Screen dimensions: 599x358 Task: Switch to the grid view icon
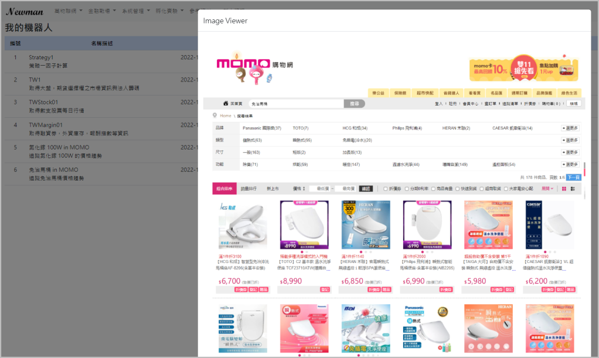(x=564, y=189)
